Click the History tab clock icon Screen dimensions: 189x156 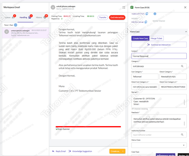tap(45, 17)
